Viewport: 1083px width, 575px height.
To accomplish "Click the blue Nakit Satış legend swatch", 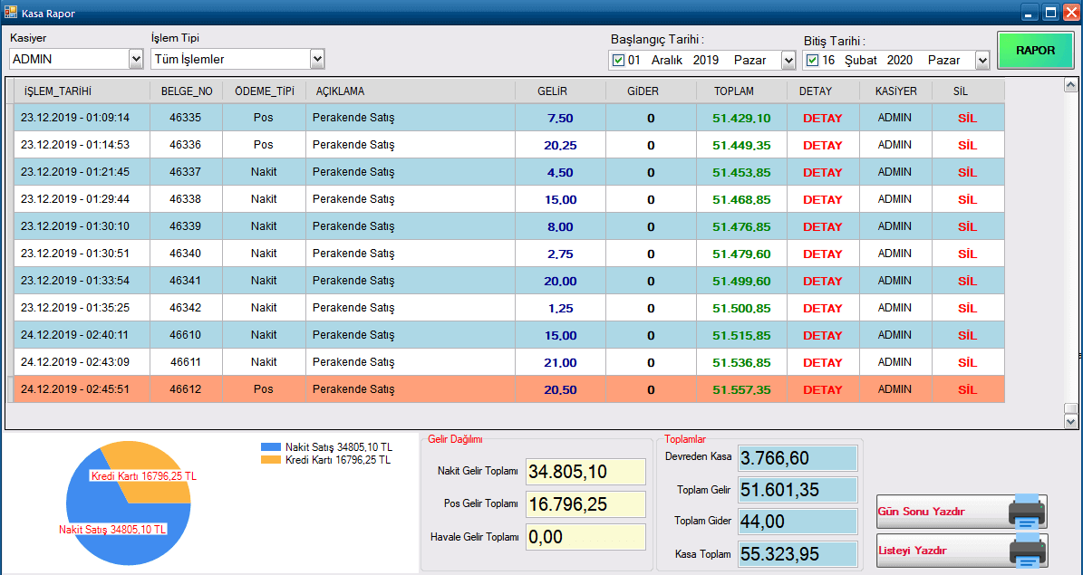I will [271, 446].
